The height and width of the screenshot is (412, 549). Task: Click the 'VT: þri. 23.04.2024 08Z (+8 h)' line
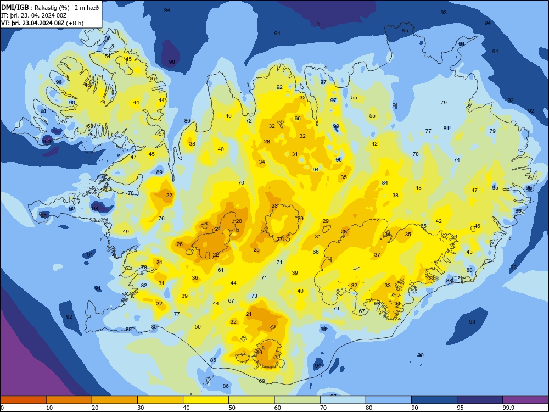click(42, 23)
